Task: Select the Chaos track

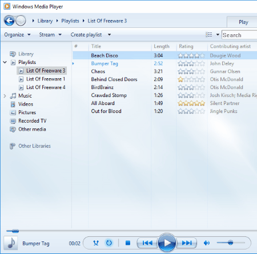Action: click(x=164, y=71)
